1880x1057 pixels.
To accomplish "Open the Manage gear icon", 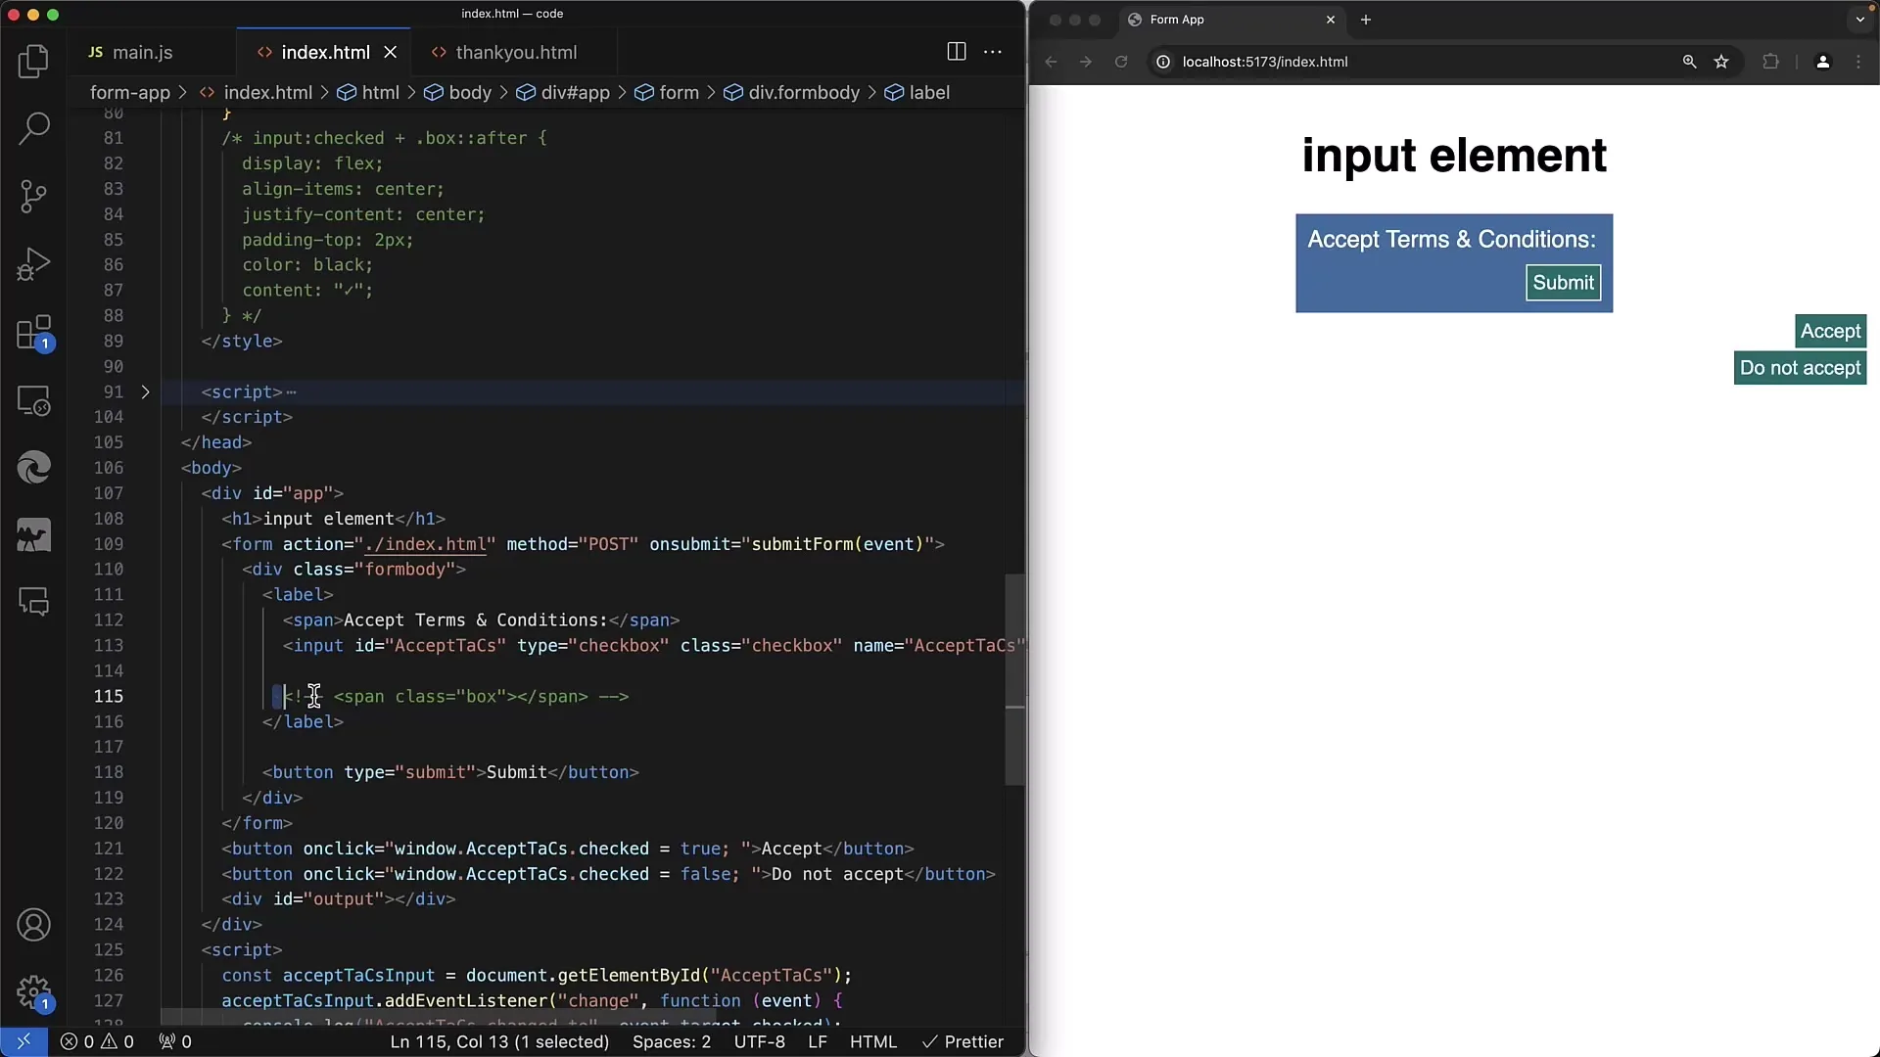I will coord(33,992).
